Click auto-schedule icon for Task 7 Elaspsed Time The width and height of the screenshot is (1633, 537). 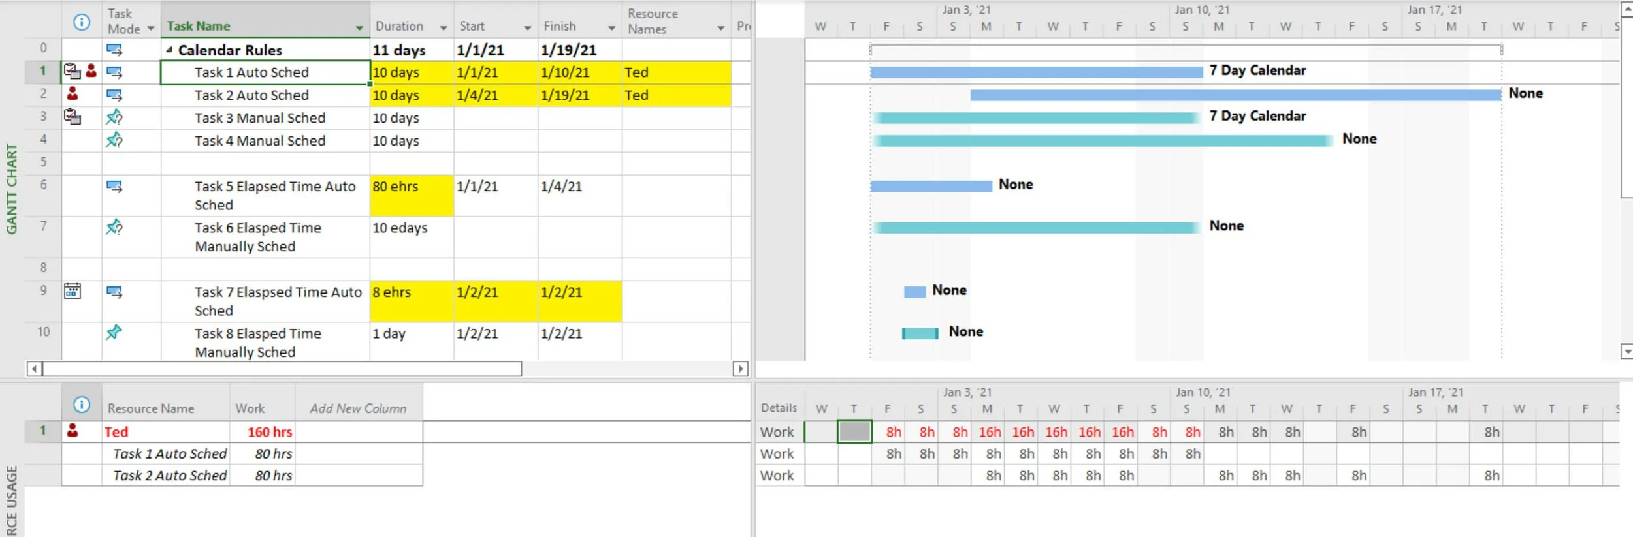(114, 292)
